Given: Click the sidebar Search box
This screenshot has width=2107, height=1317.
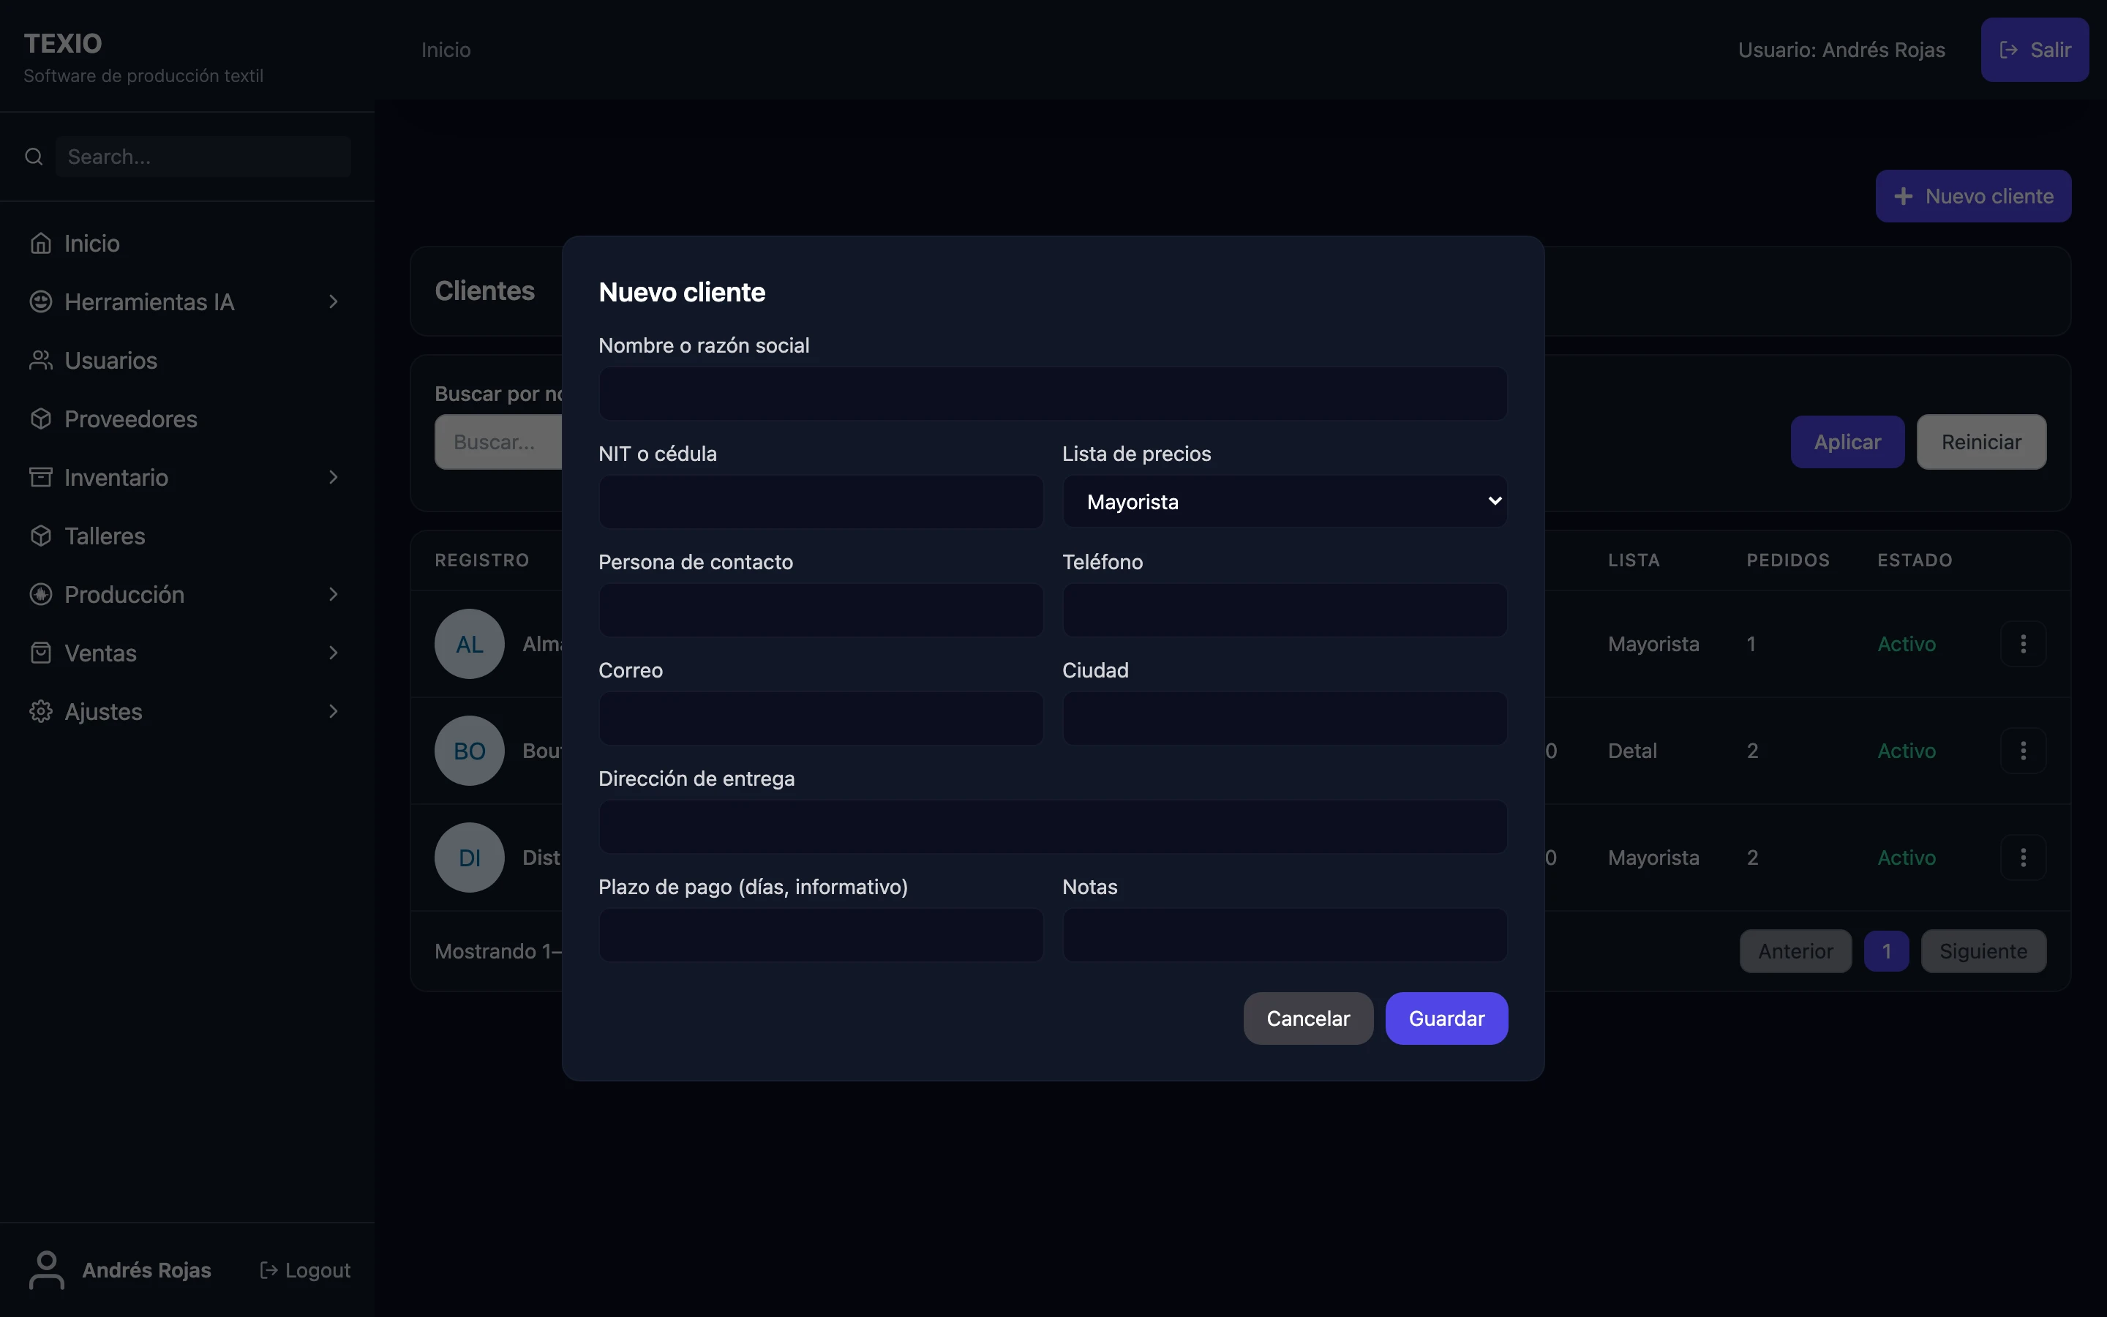Looking at the screenshot, I should [203, 157].
